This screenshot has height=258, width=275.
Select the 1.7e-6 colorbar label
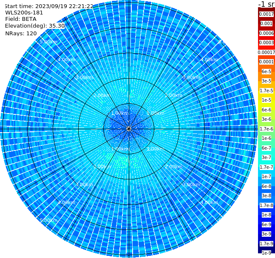266,129
